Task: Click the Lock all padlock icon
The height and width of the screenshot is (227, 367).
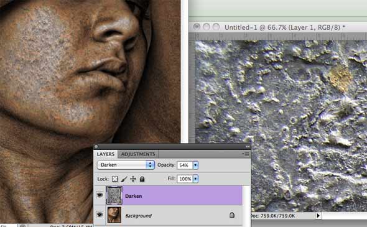Action: point(142,179)
